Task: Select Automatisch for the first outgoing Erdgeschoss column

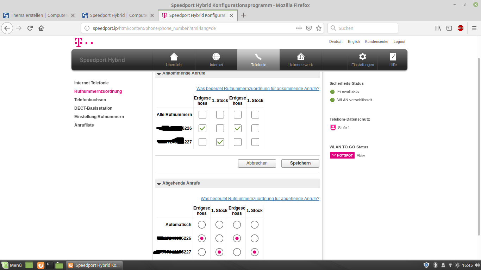Action: (202, 225)
